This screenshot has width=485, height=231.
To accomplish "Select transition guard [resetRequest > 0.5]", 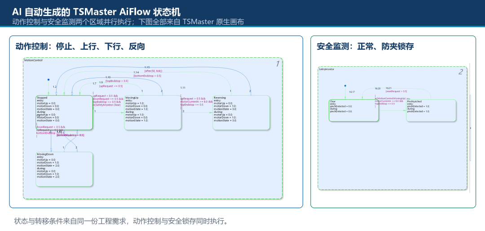I will (396, 91).
